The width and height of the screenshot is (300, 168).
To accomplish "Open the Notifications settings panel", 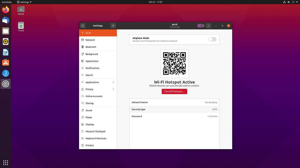I will click(x=98, y=68).
